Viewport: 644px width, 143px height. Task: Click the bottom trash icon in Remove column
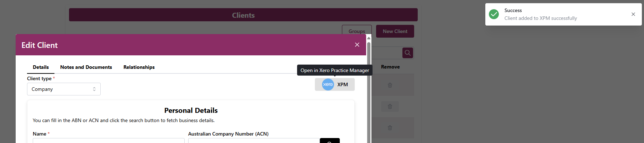click(390, 128)
